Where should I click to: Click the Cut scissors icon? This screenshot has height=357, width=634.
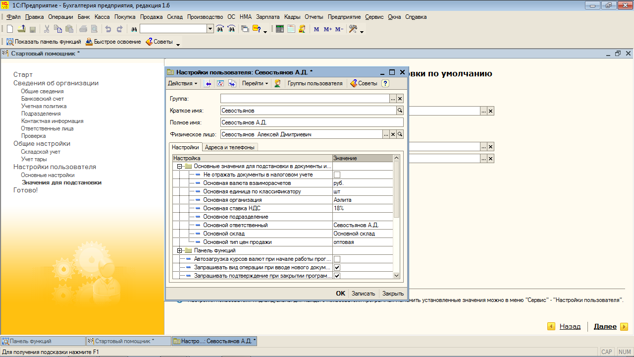47,29
